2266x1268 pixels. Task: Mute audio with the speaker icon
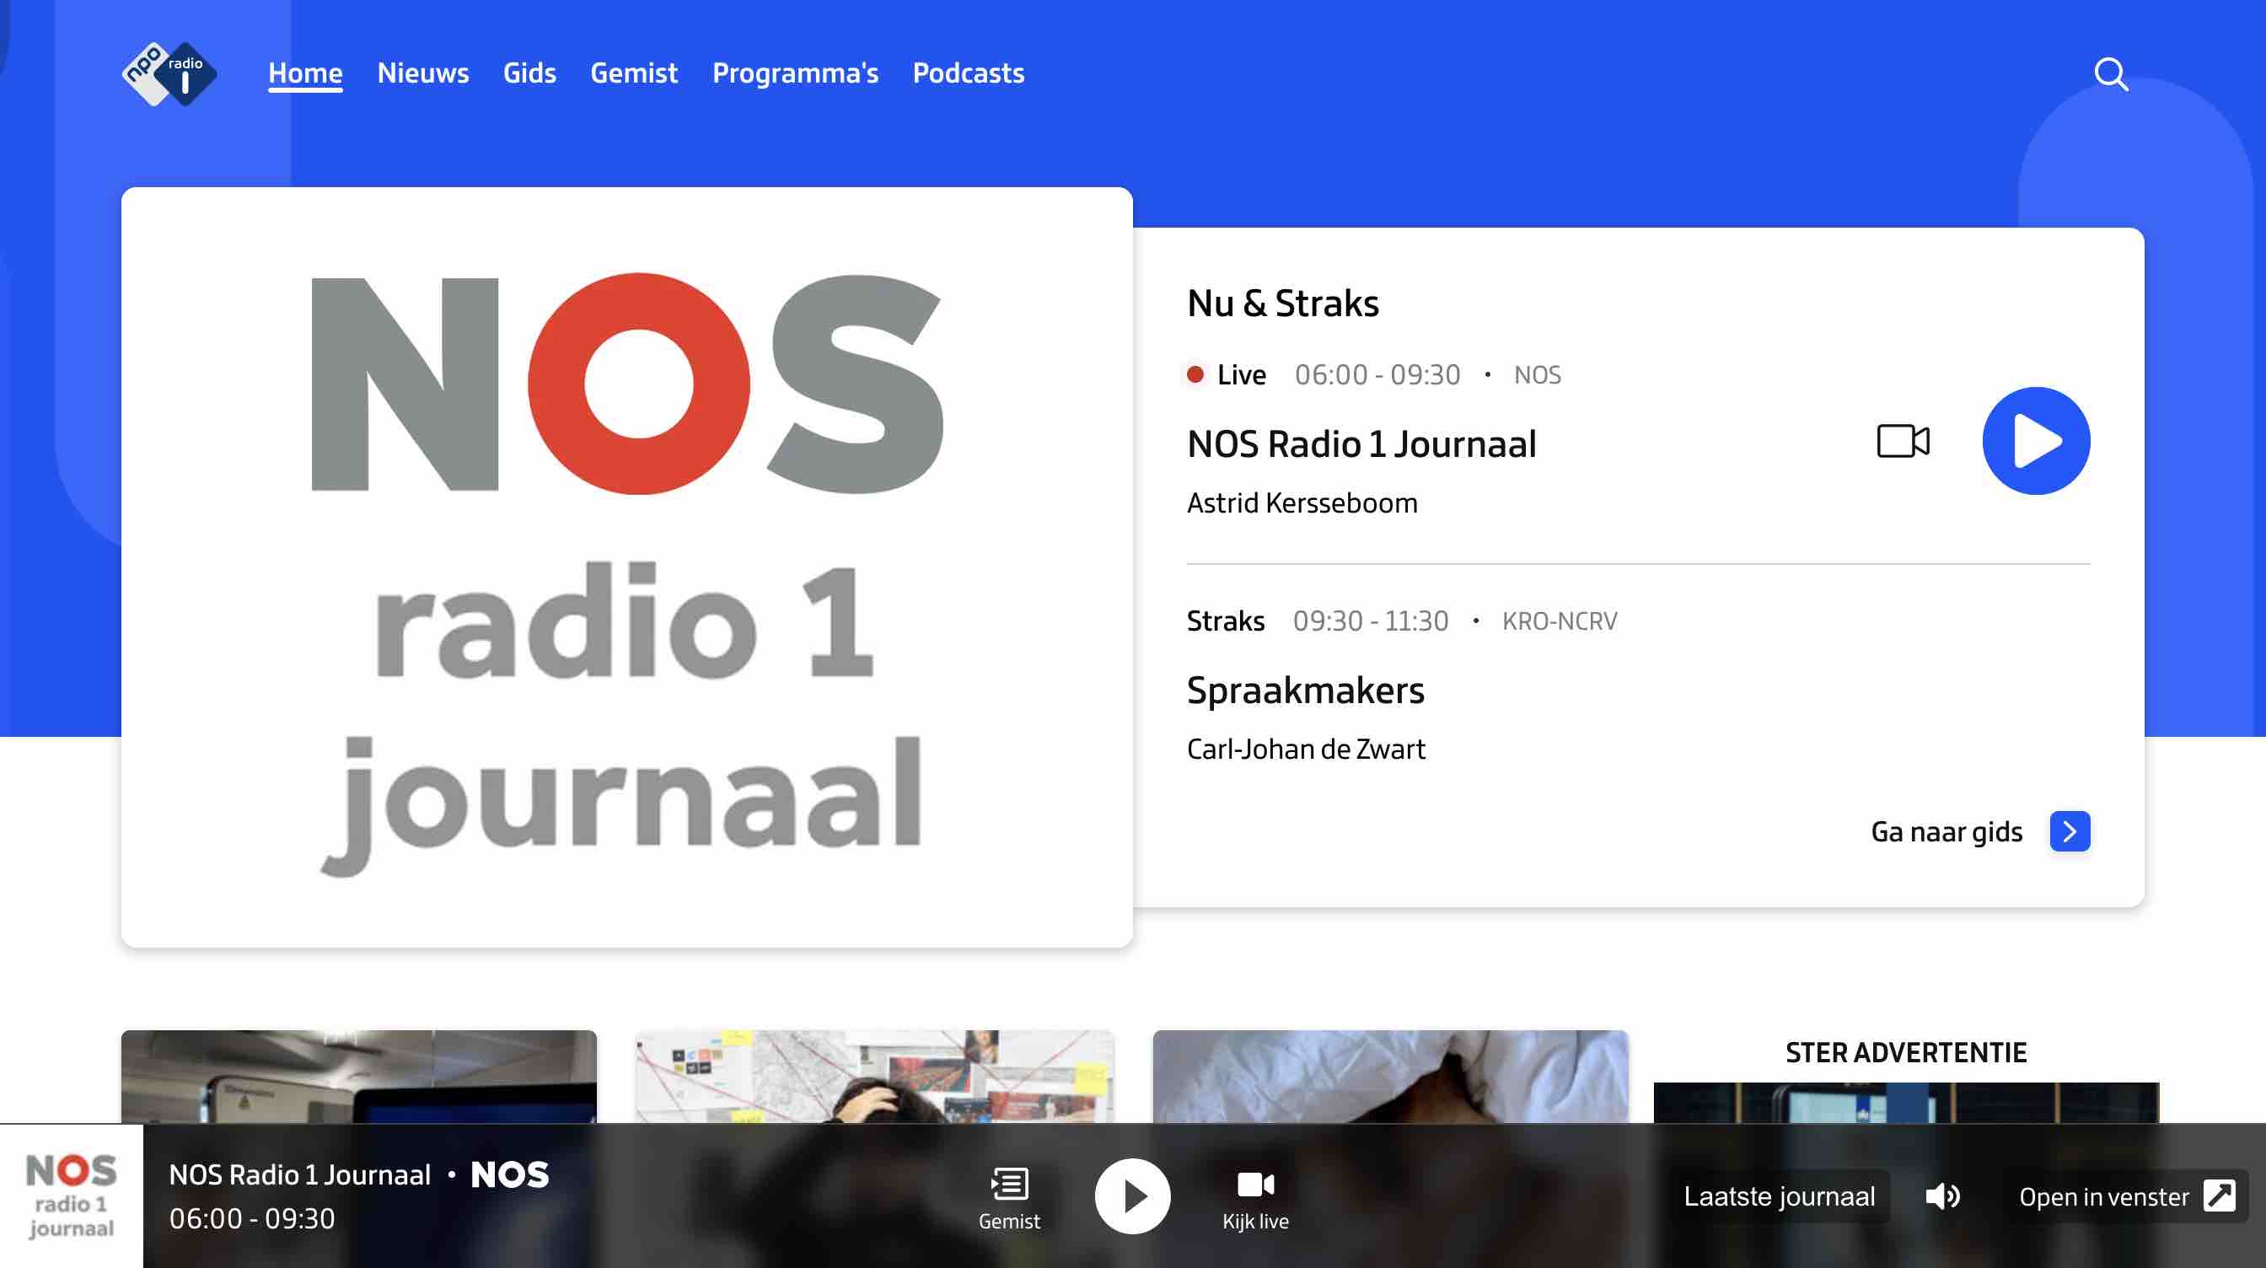tap(1942, 1196)
